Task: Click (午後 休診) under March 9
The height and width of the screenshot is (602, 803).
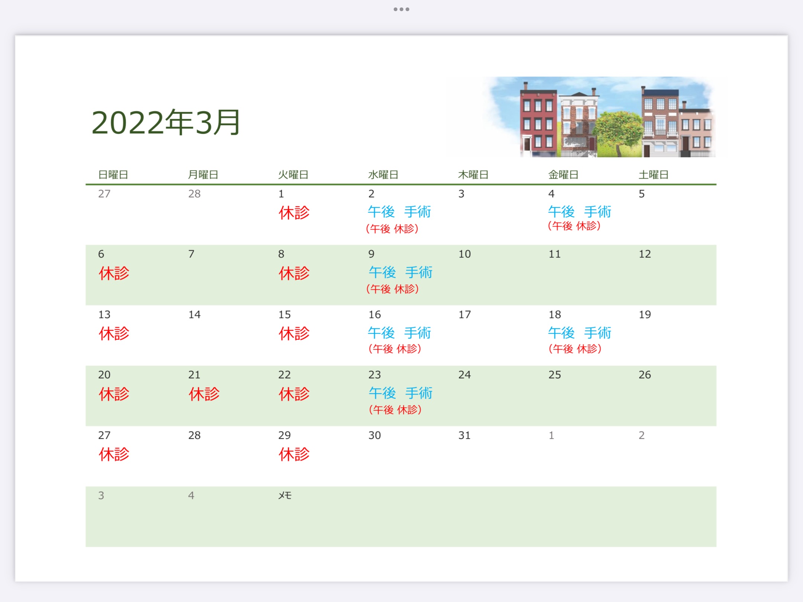Action: [393, 289]
